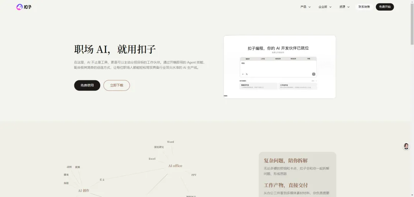The width and height of the screenshot is (414, 197).
Task: Click the Word label in the mind map
Action: pos(171,142)
